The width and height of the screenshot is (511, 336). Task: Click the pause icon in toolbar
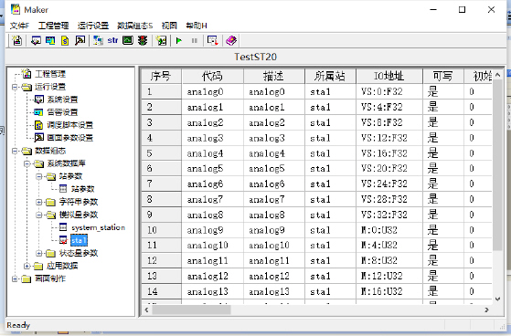[194, 41]
